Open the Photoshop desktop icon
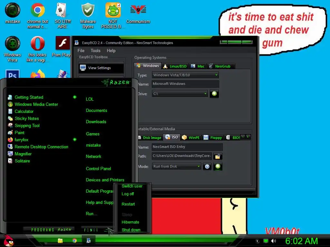The width and height of the screenshot is (330, 247). (13, 74)
